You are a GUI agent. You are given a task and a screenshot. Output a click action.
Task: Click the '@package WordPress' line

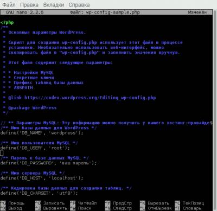[x=33, y=108]
